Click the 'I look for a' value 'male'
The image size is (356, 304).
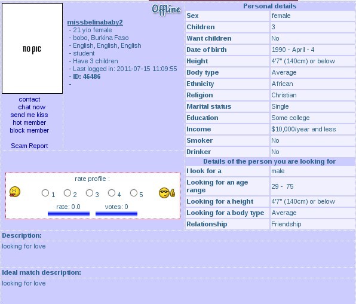[278, 171]
